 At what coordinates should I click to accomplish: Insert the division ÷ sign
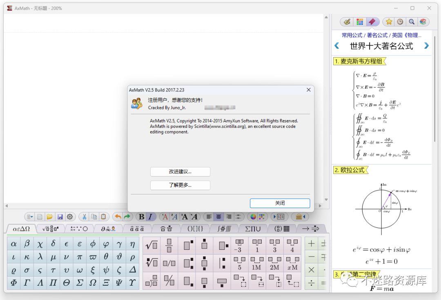pyautogui.click(x=311, y=282)
